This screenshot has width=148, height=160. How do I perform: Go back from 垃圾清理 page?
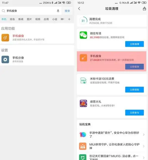tap(79, 9)
